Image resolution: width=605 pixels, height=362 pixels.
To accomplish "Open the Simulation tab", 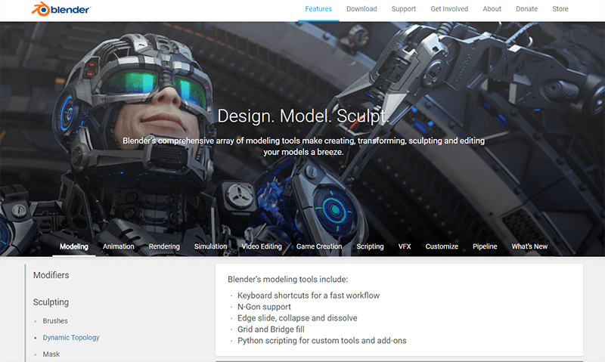I will tap(211, 246).
